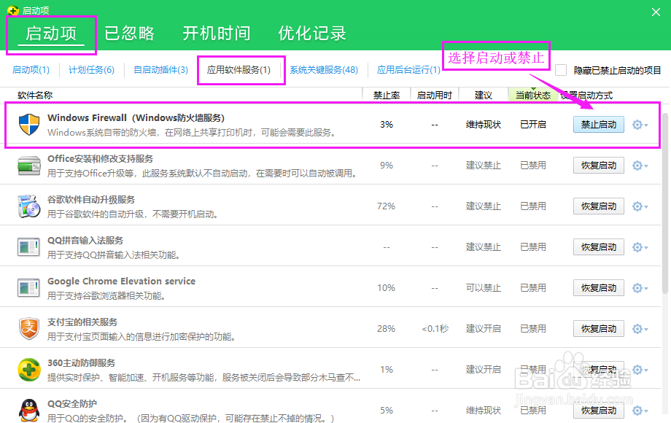Click 恢复启动 for Office安装和修改支持服务
Image resolution: width=671 pixels, height=423 pixels.
click(x=599, y=166)
